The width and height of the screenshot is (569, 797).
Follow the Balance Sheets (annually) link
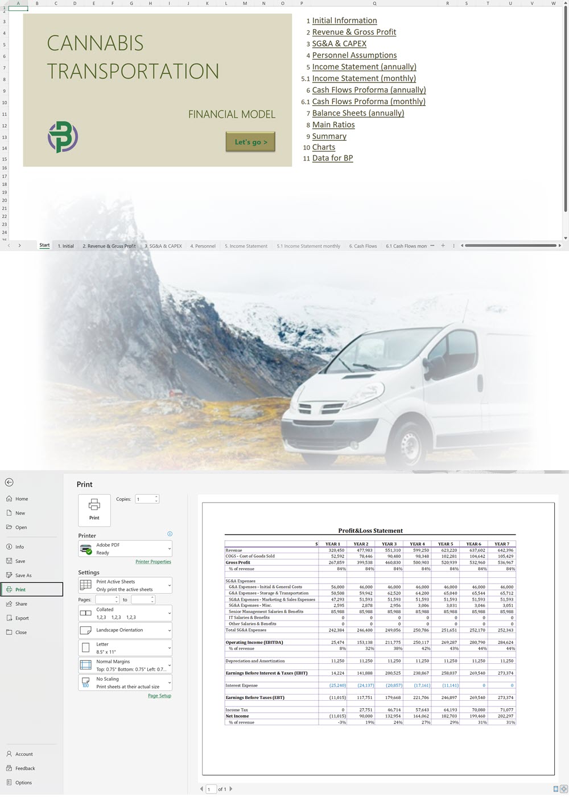click(358, 113)
